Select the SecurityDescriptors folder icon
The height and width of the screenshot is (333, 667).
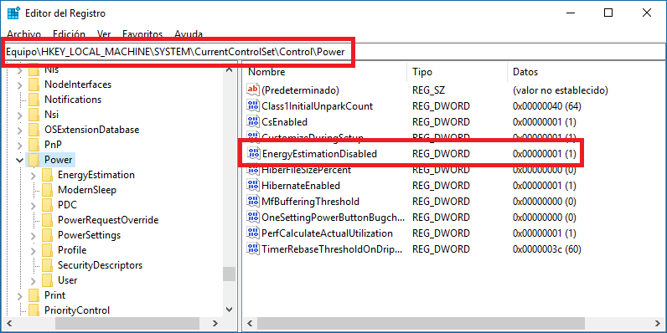pos(47,265)
